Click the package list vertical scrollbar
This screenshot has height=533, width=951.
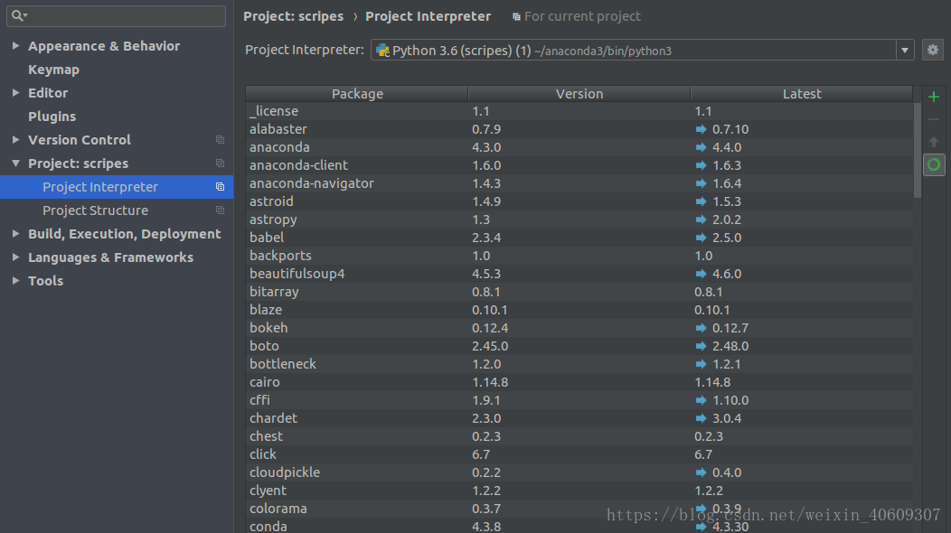coord(917,150)
